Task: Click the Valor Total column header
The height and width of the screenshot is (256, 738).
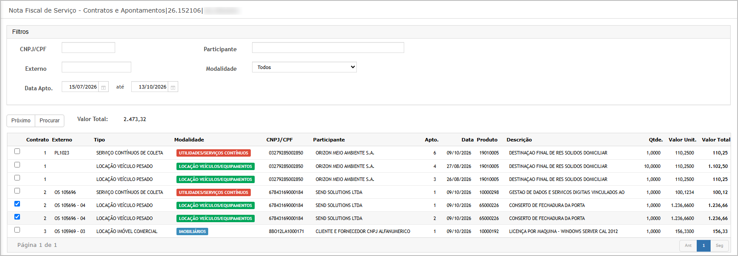Action: pyautogui.click(x=716, y=140)
